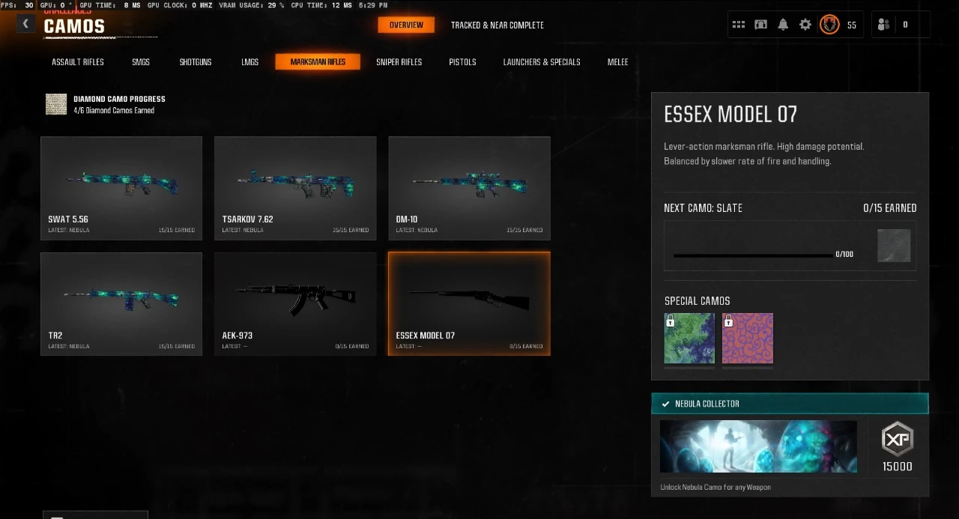Open the friends/social icon

pyautogui.click(x=883, y=25)
